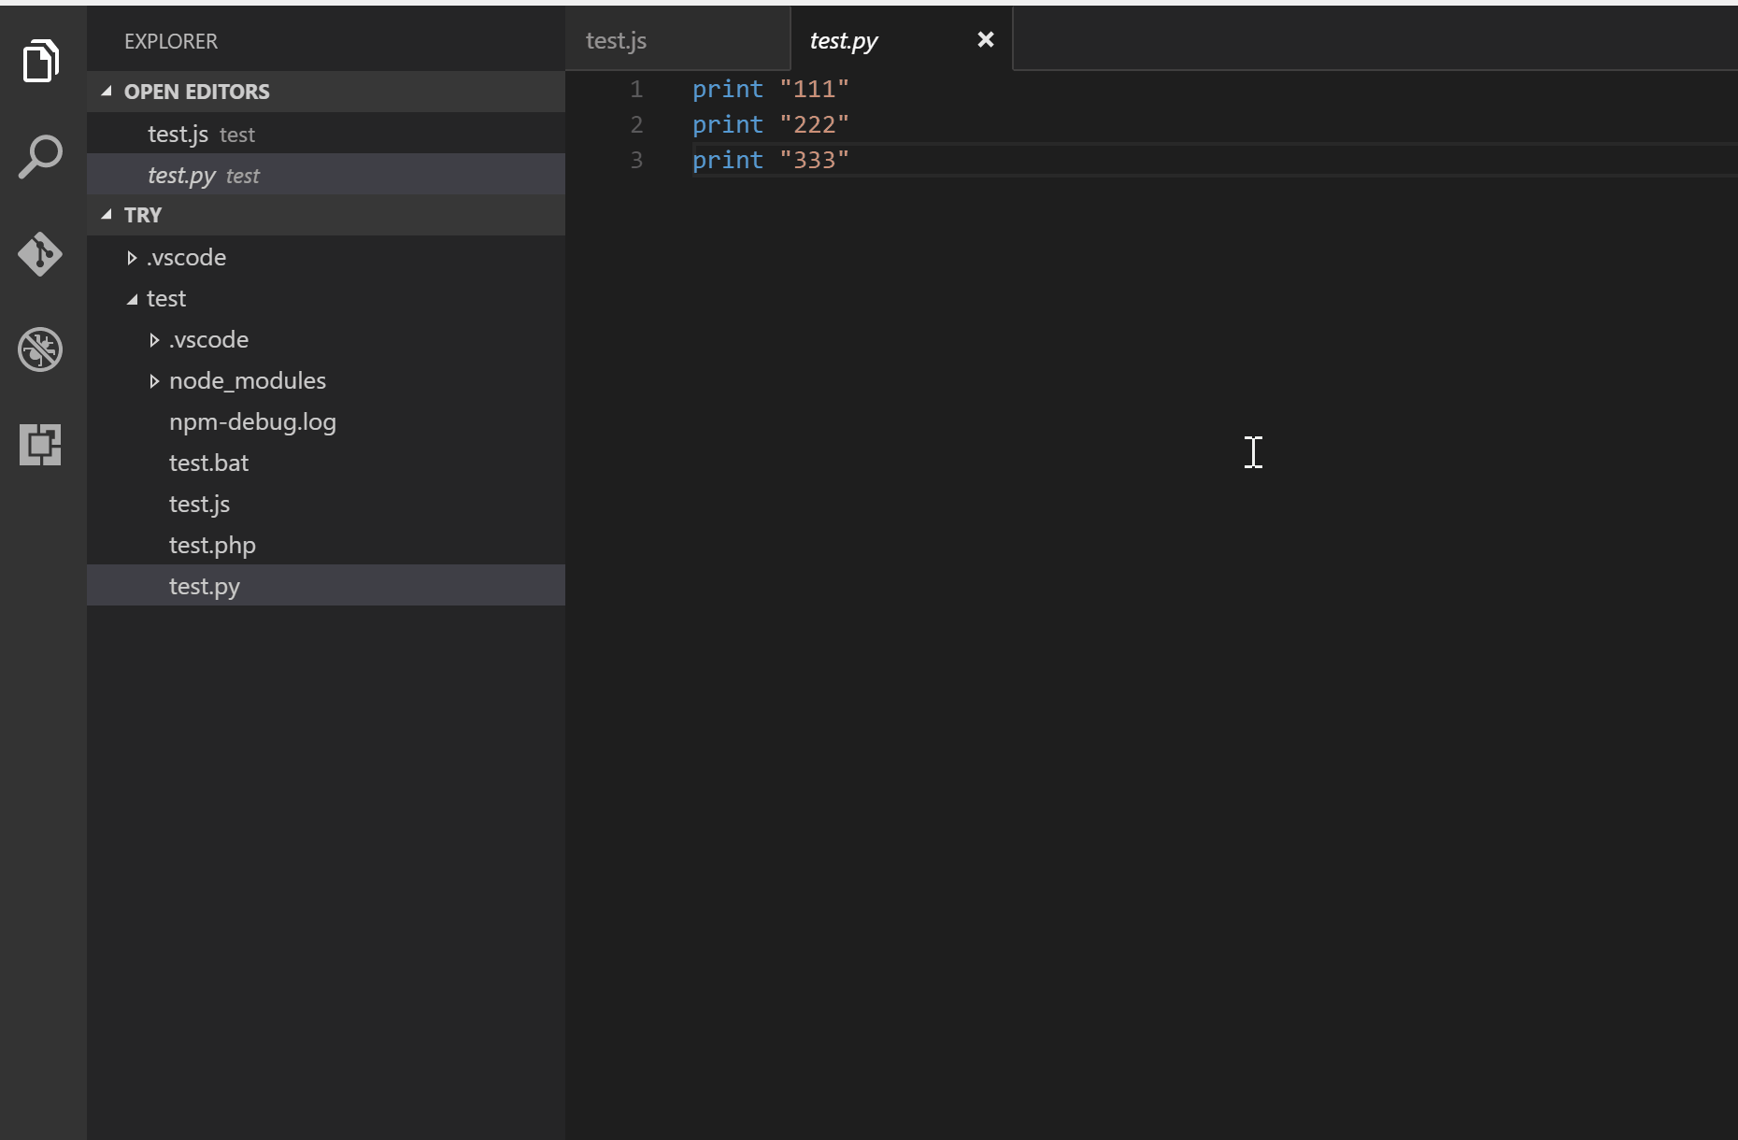
Task: Collapse the test folder
Action: [x=134, y=298]
